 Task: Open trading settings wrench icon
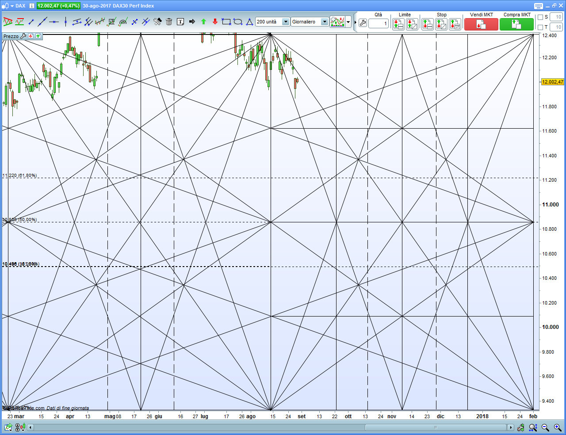point(363,23)
